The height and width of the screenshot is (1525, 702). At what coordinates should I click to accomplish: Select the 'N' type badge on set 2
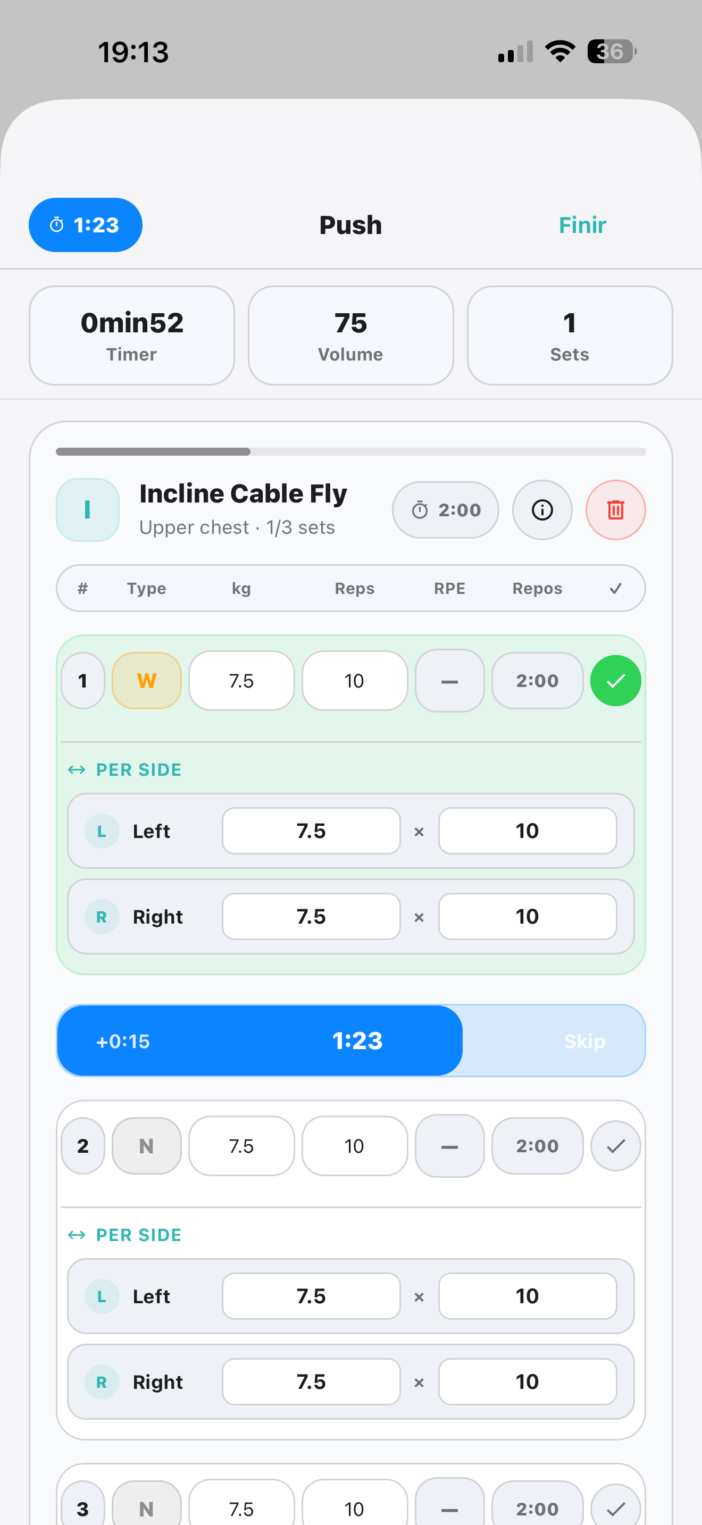[x=146, y=1145]
